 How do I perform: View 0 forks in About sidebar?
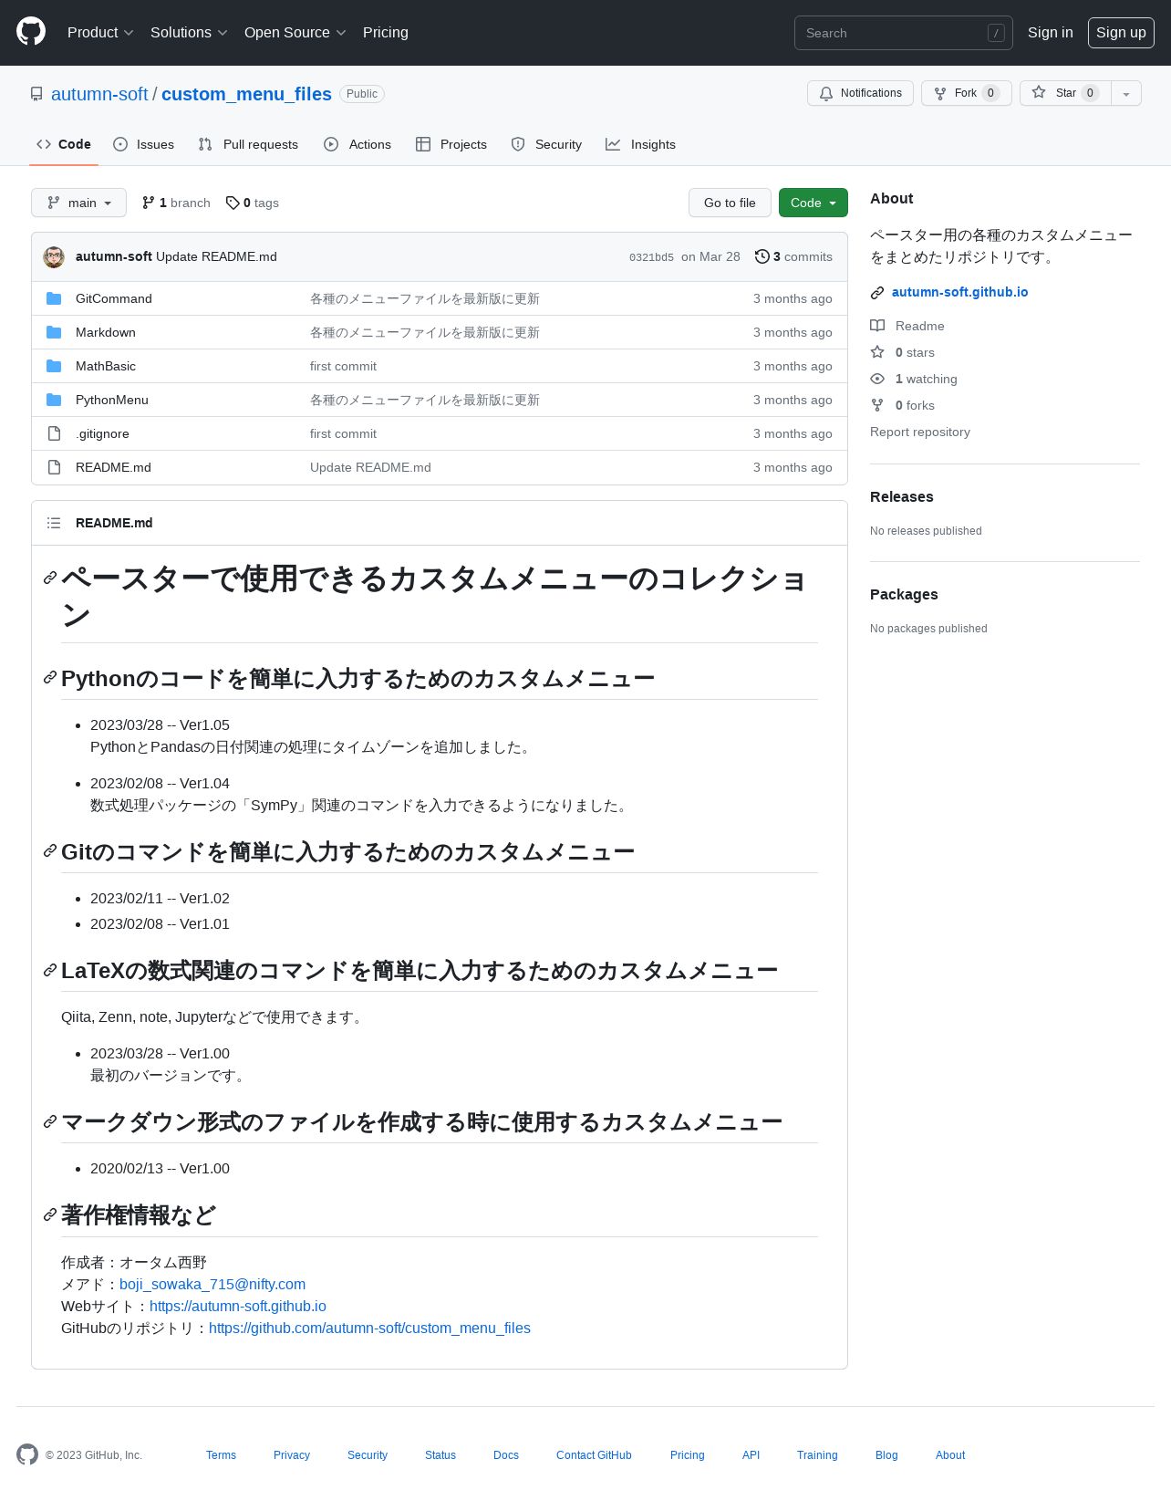[903, 405]
